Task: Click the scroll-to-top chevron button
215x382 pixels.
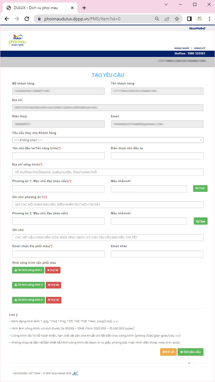Action: point(189,363)
